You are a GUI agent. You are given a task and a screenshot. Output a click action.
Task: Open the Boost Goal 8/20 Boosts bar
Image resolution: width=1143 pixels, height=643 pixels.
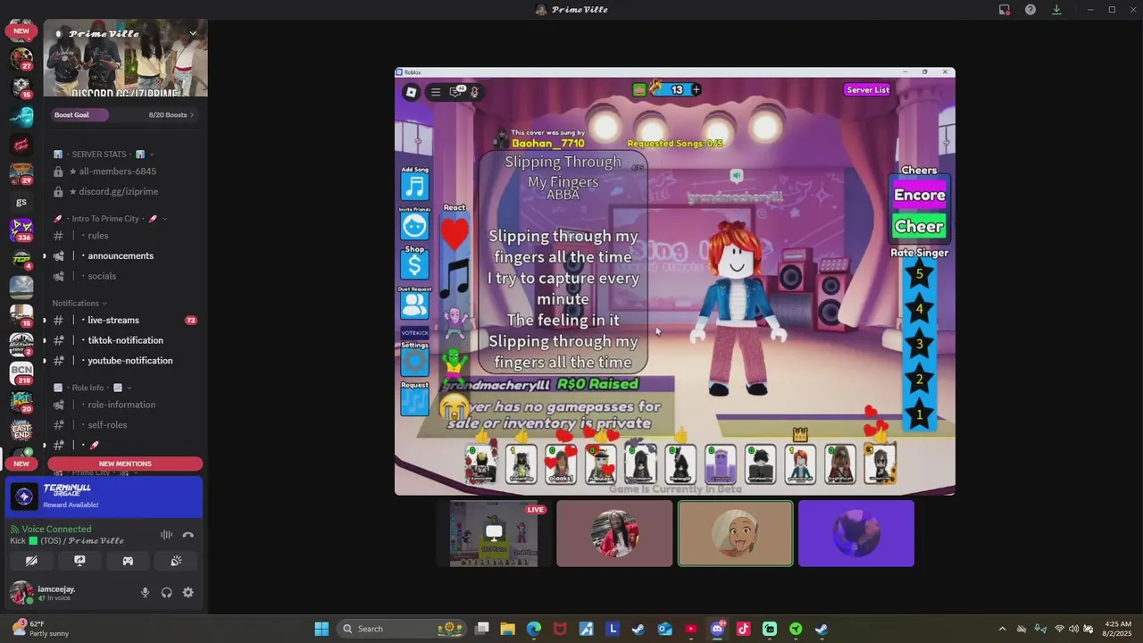[x=124, y=114]
